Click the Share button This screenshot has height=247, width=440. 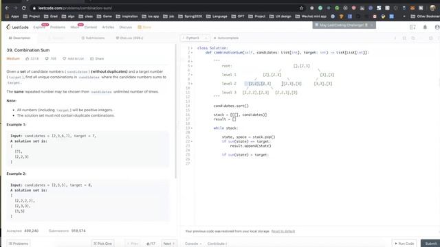[97, 59]
